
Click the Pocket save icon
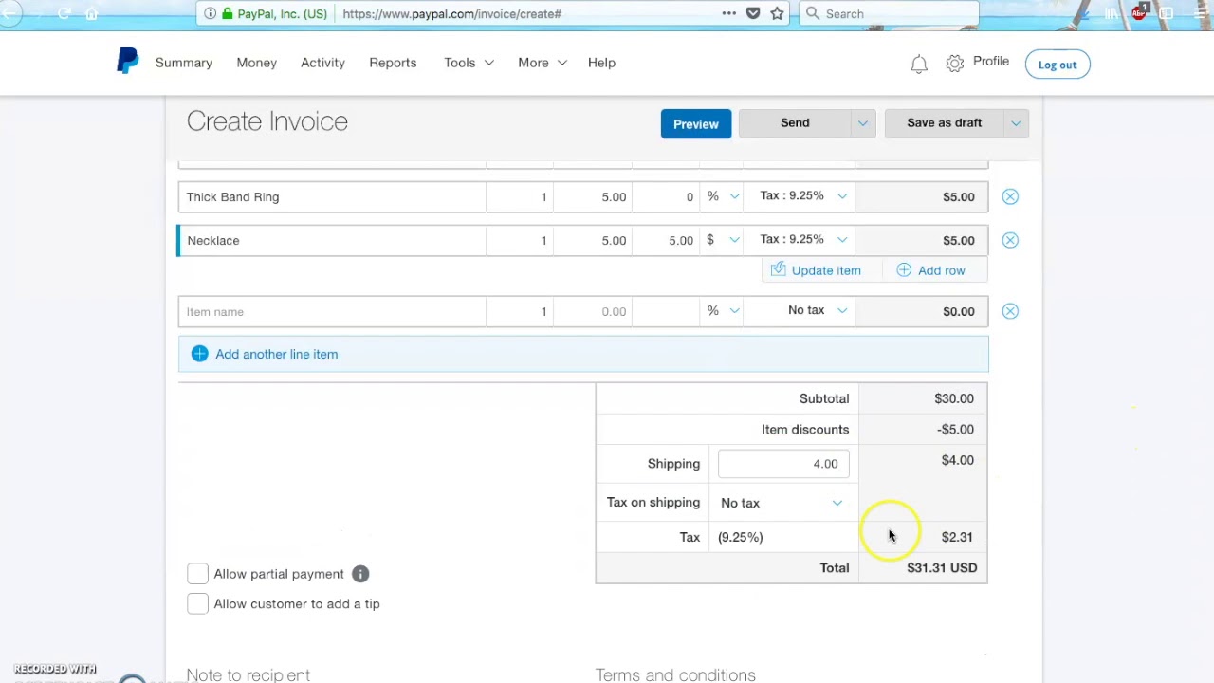[x=753, y=13]
